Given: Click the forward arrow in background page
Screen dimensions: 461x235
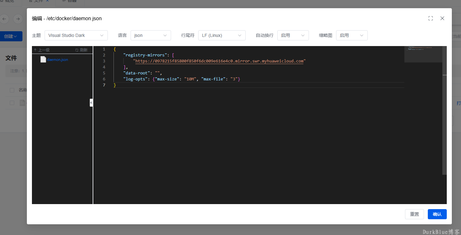Looking at the screenshot, I should pos(18,19).
